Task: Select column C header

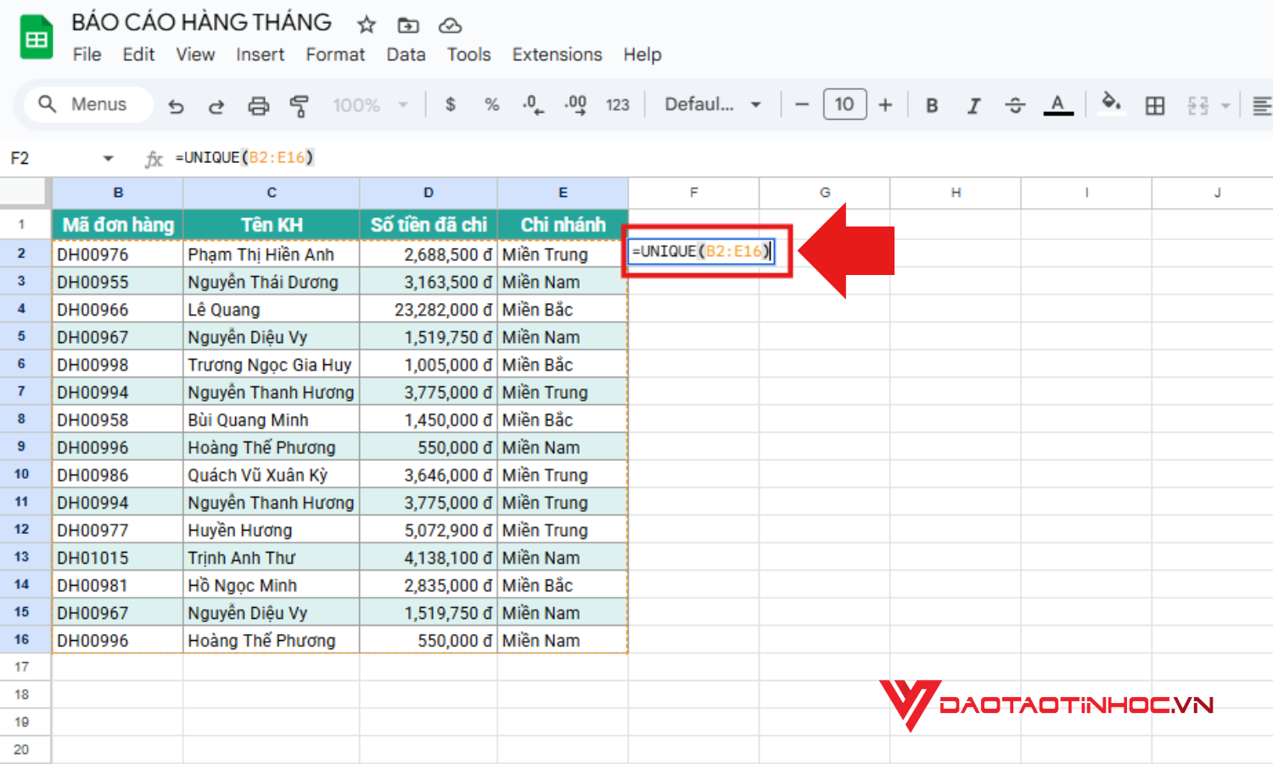Action: 272,193
